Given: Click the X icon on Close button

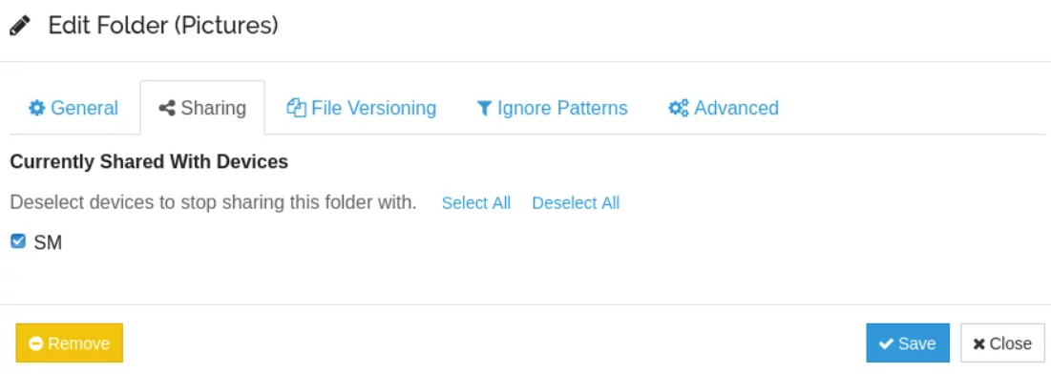Looking at the screenshot, I should pyautogui.click(x=978, y=343).
